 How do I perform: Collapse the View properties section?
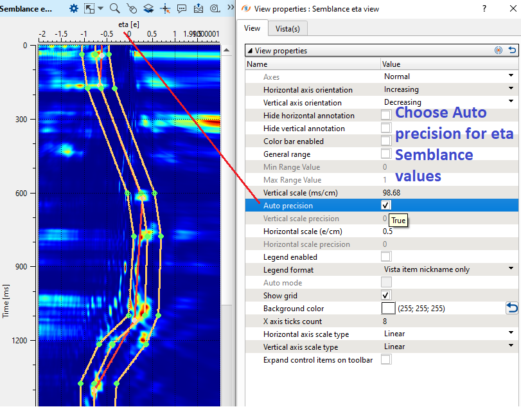coord(250,51)
